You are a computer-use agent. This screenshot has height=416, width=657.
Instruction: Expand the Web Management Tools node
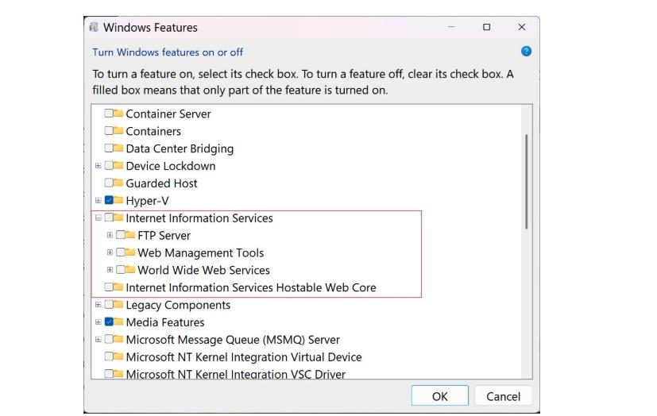click(x=110, y=252)
